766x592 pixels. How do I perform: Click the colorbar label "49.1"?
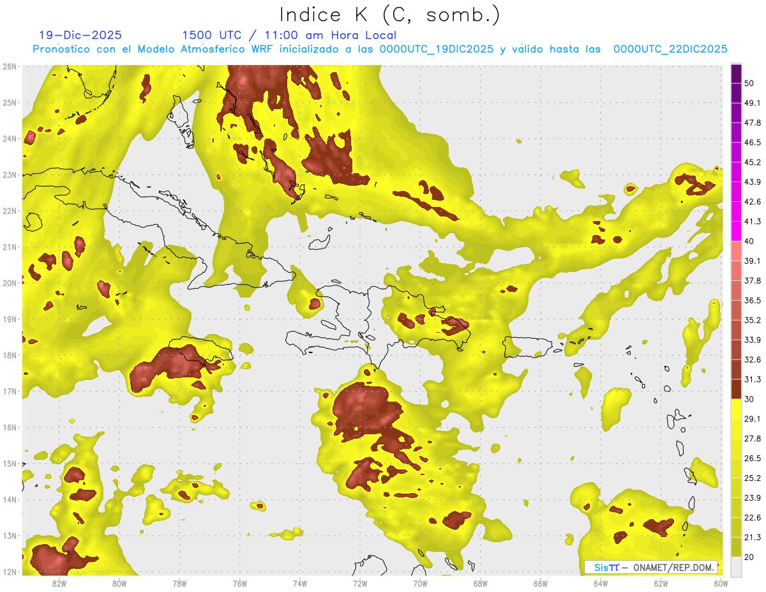[753, 103]
